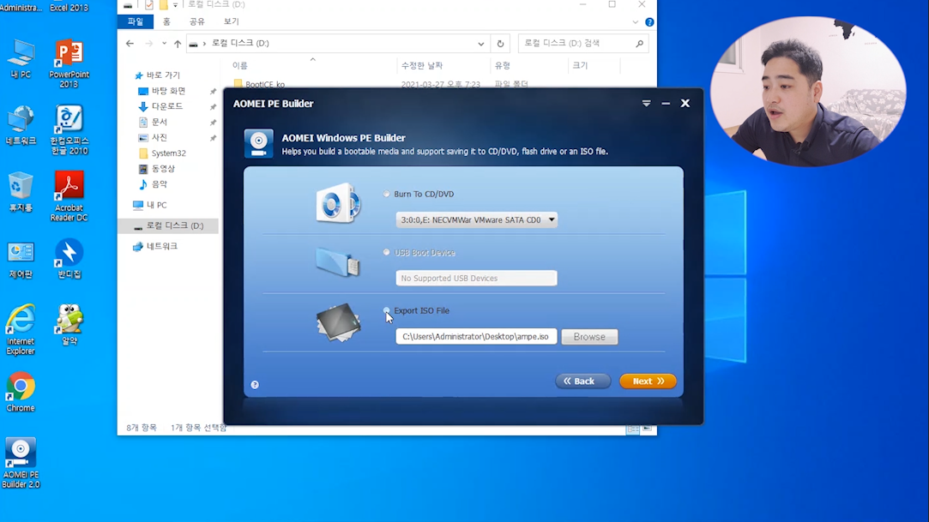The image size is (929, 522).
Task: Select the Burn To CD/DVD radio option
Action: click(x=386, y=194)
